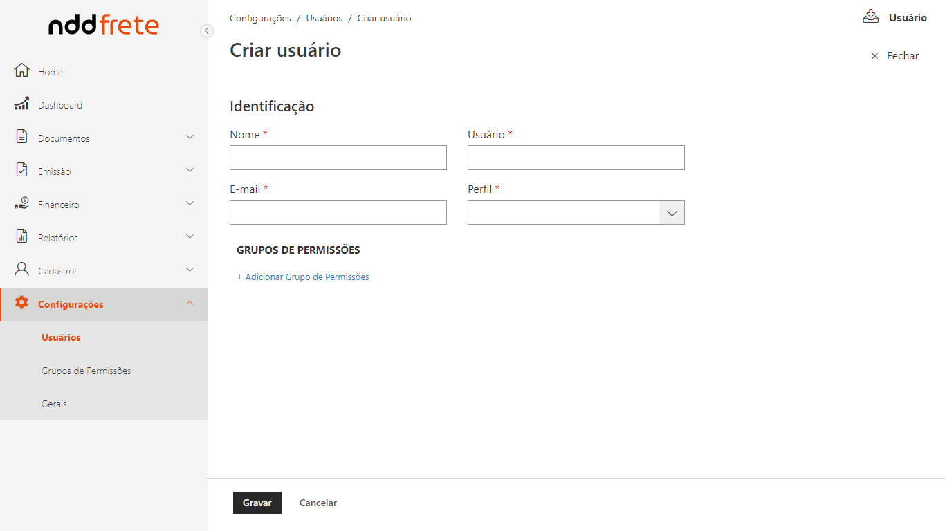Select the Gerais submenu item

pyautogui.click(x=54, y=404)
